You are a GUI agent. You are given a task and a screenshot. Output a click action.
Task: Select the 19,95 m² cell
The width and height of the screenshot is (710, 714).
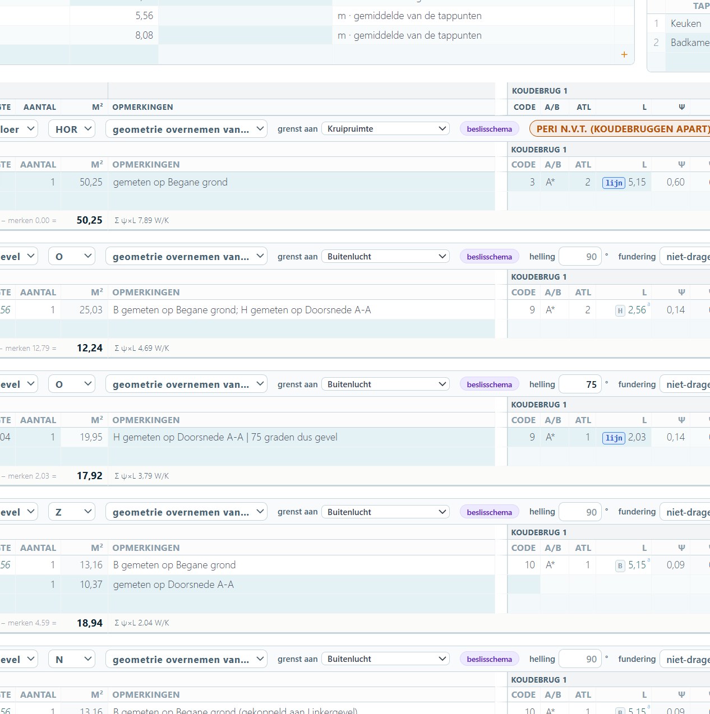point(84,437)
